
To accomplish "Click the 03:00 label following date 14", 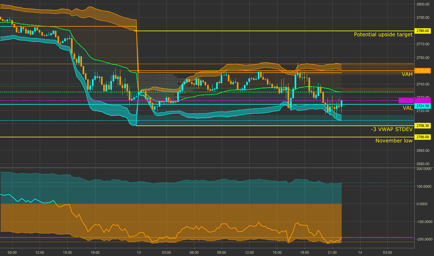I will pos(387,252).
